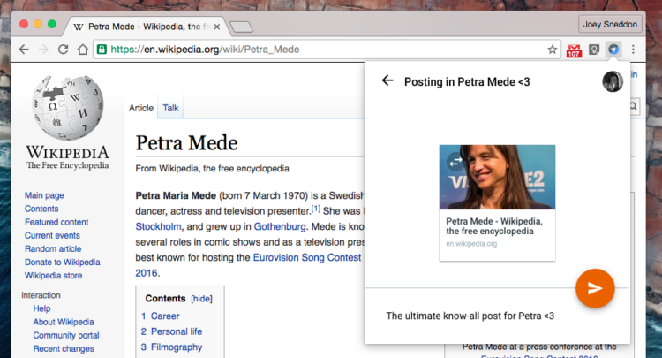Jump to 1 Career section
Image resolution: width=662 pixels, height=358 pixels.
161,316
